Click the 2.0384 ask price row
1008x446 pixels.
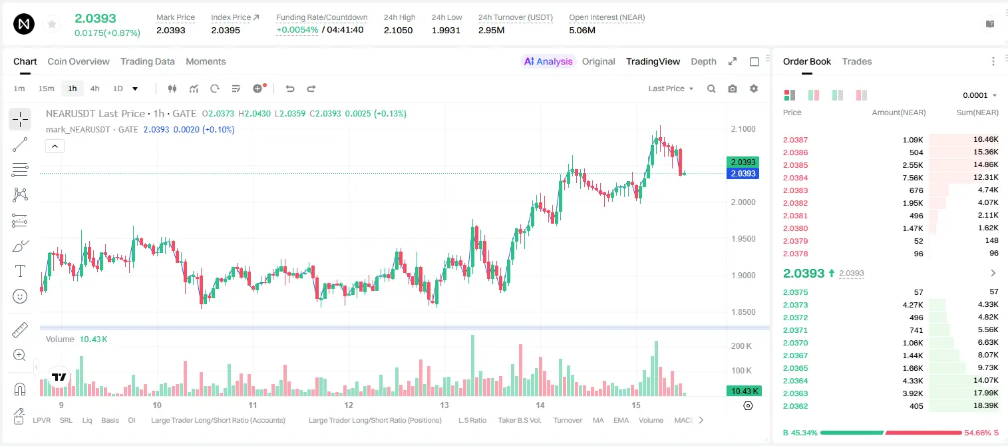tap(891, 178)
